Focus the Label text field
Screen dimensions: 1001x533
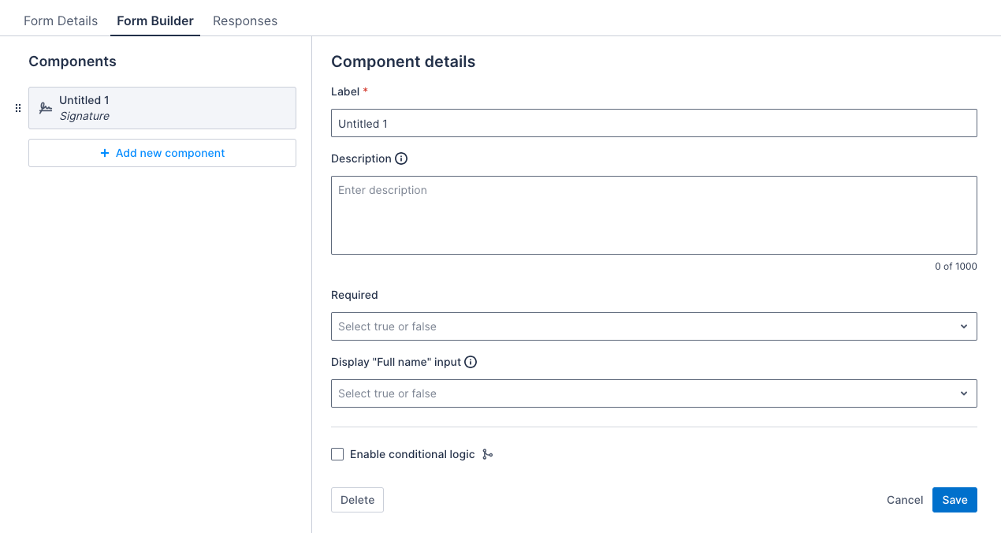click(x=653, y=124)
